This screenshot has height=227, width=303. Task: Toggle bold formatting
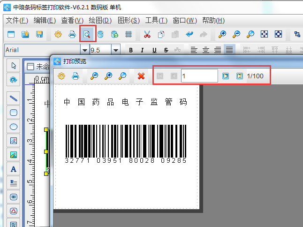pyautogui.click(x=131, y=50)
